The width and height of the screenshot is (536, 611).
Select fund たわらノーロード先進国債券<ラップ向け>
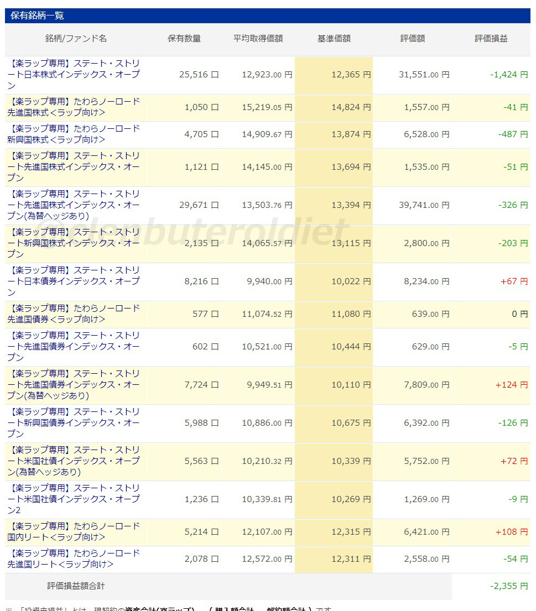(x=74, y=314)
